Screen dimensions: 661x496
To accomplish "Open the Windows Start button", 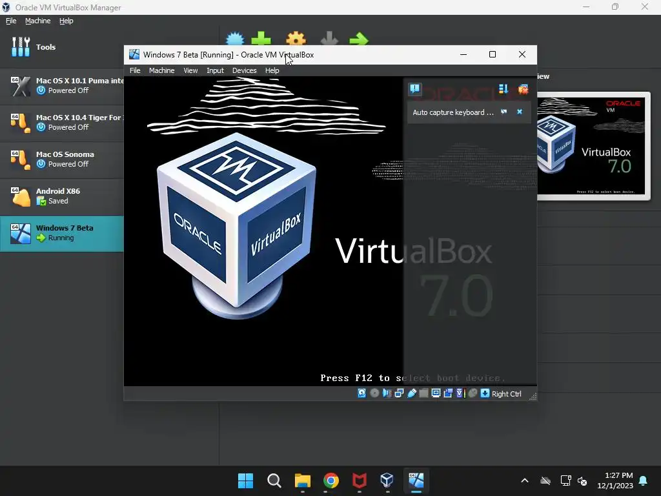I will point(245,480).
